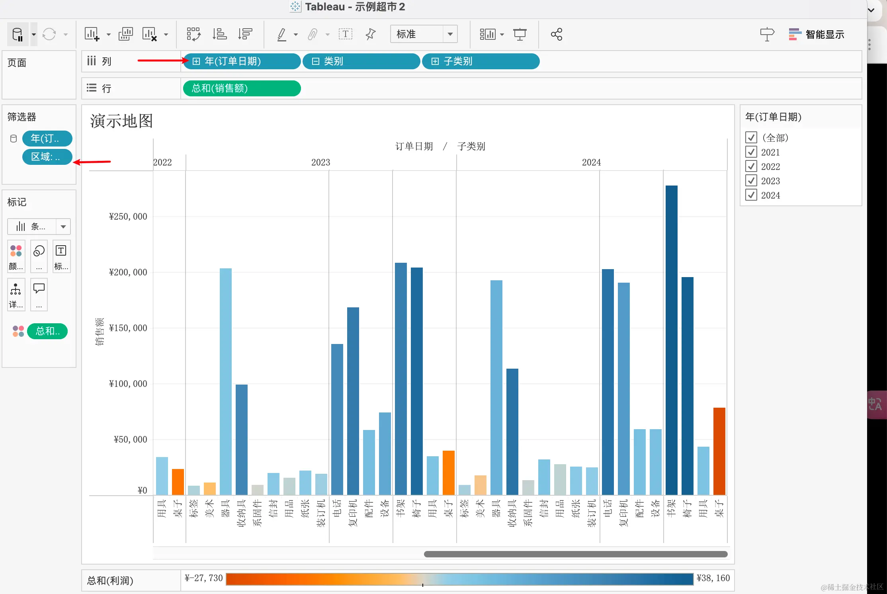Viewport: 887px width, 594px height.
Task: Uncheck the 2021 year filter
Action: (x=751, y=152)
